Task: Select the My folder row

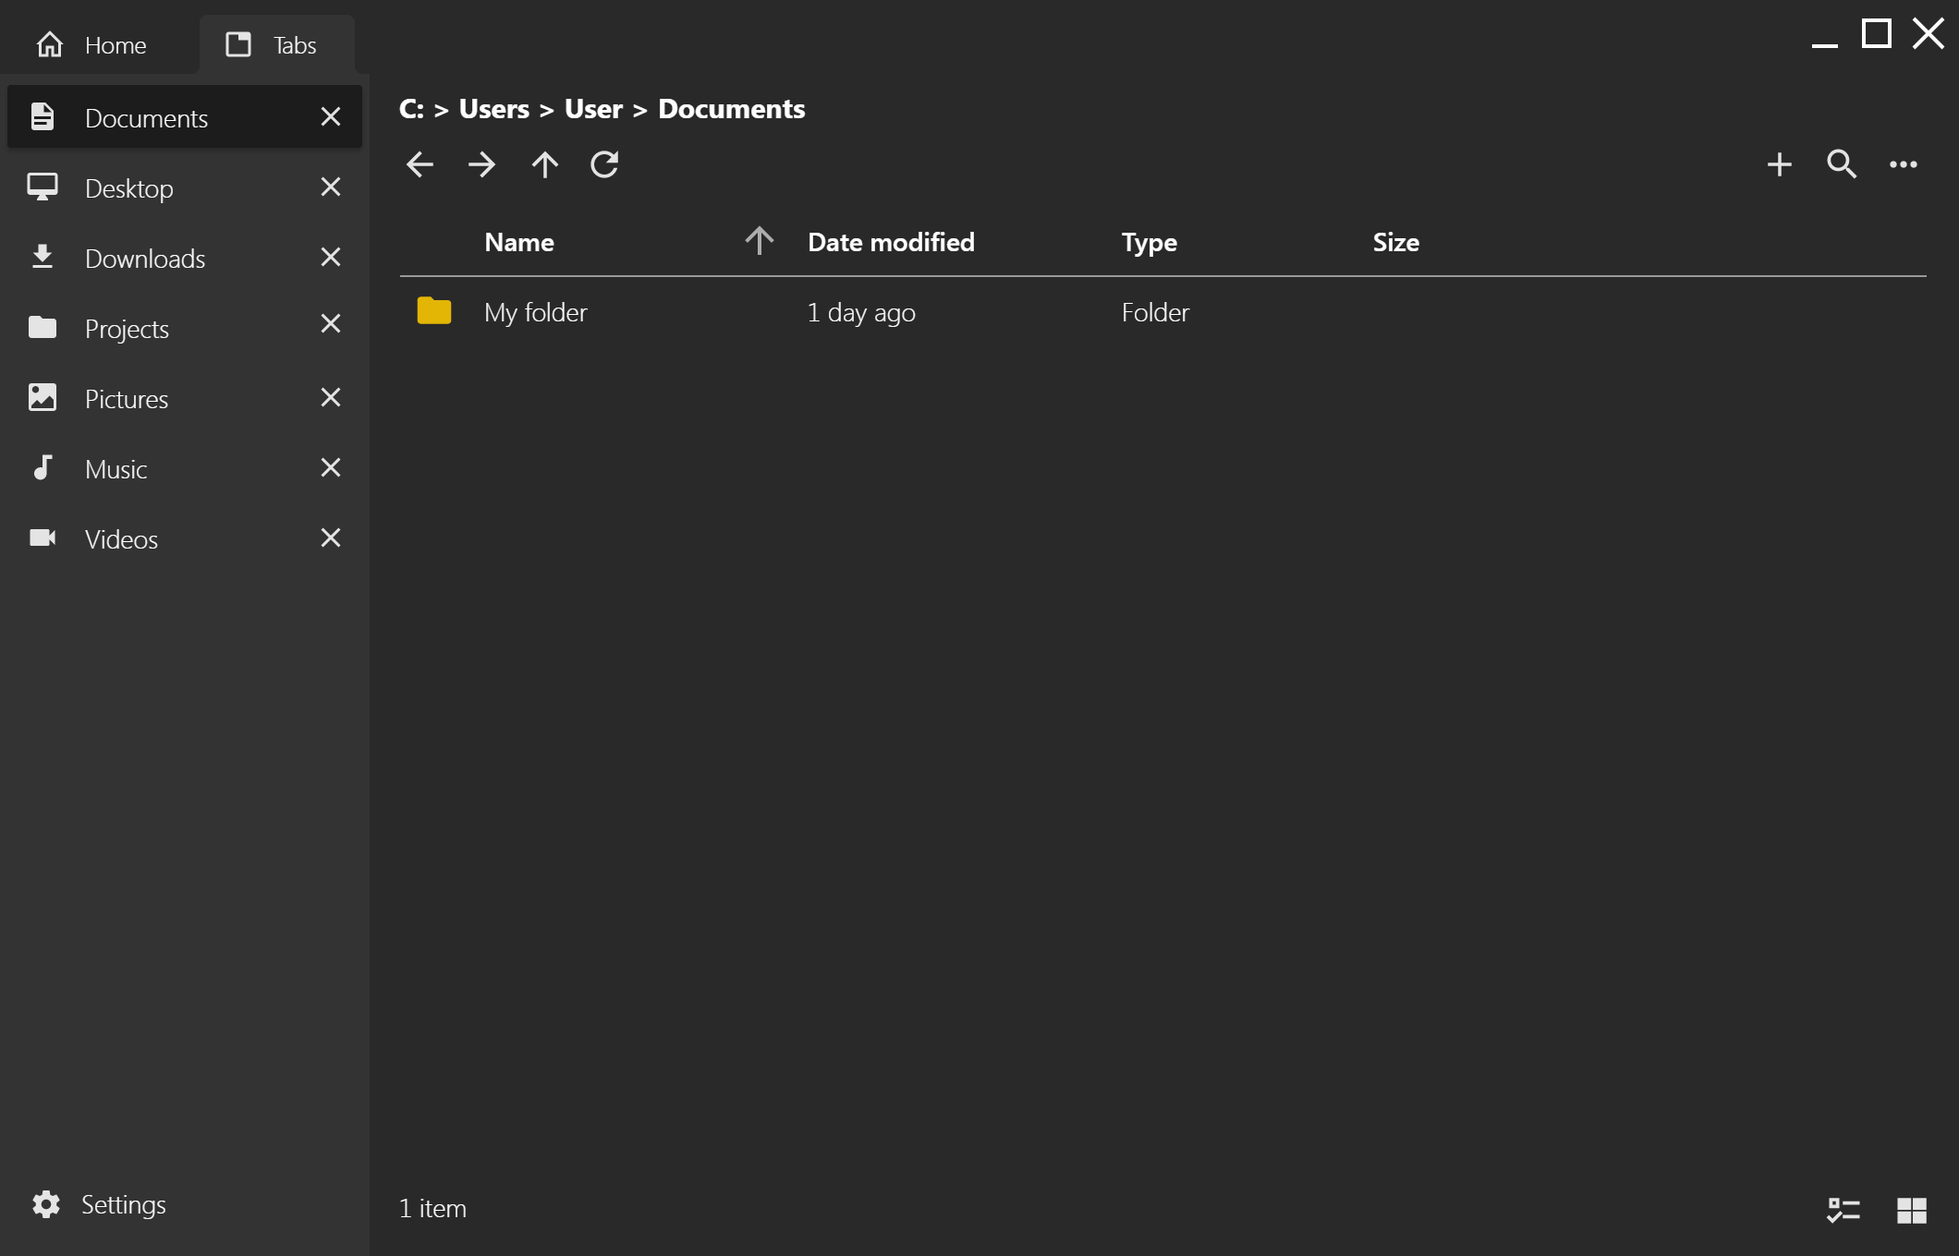Action: [1162, 312]
